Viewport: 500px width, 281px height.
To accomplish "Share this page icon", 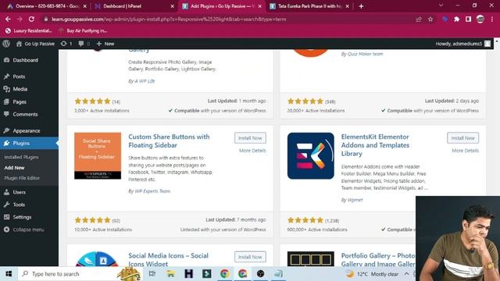I will [x=419, y=19].
